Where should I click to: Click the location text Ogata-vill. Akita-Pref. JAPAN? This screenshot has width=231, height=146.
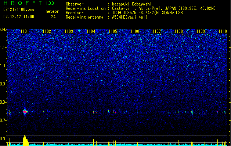click(145, 8)
